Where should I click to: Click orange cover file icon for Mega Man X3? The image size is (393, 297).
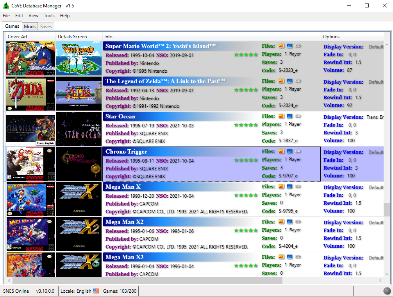[x=281, y=257]
